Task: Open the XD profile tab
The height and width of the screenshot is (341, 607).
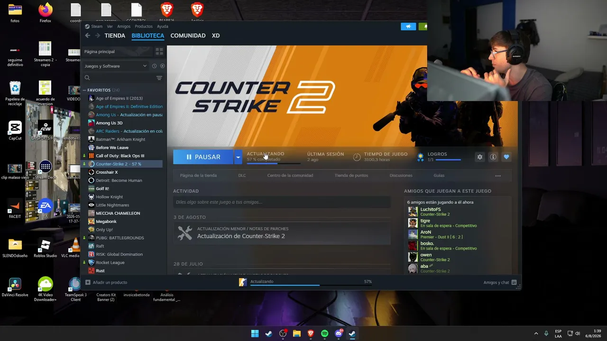Action: [216, 36]
